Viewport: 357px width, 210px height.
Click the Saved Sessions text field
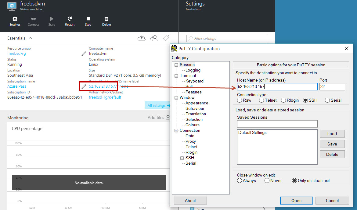[x=277, y=124]
